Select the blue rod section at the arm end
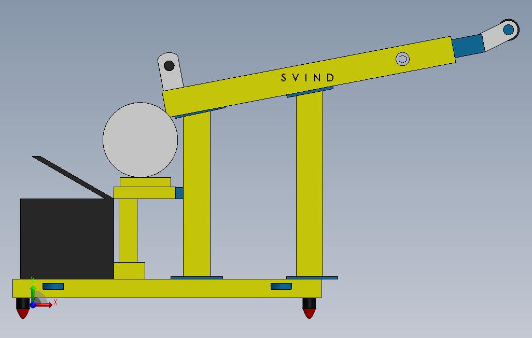532x338 pixels. (x=469, y=46)
